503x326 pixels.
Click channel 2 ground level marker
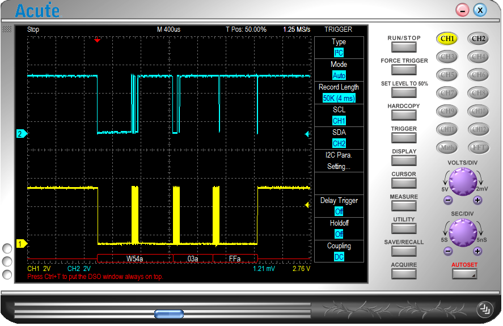[22, 134]
